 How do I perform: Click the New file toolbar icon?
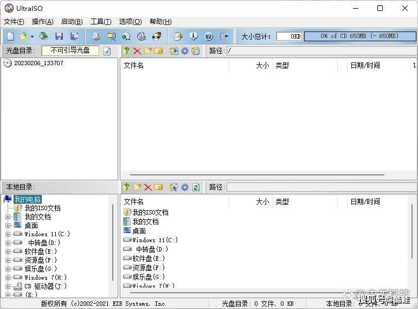(10, 36)
